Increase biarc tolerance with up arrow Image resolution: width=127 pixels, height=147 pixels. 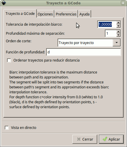pyautogui.click(x=118, y=23)
